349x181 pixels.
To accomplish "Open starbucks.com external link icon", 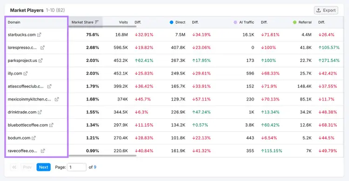I will coord(39,35).
